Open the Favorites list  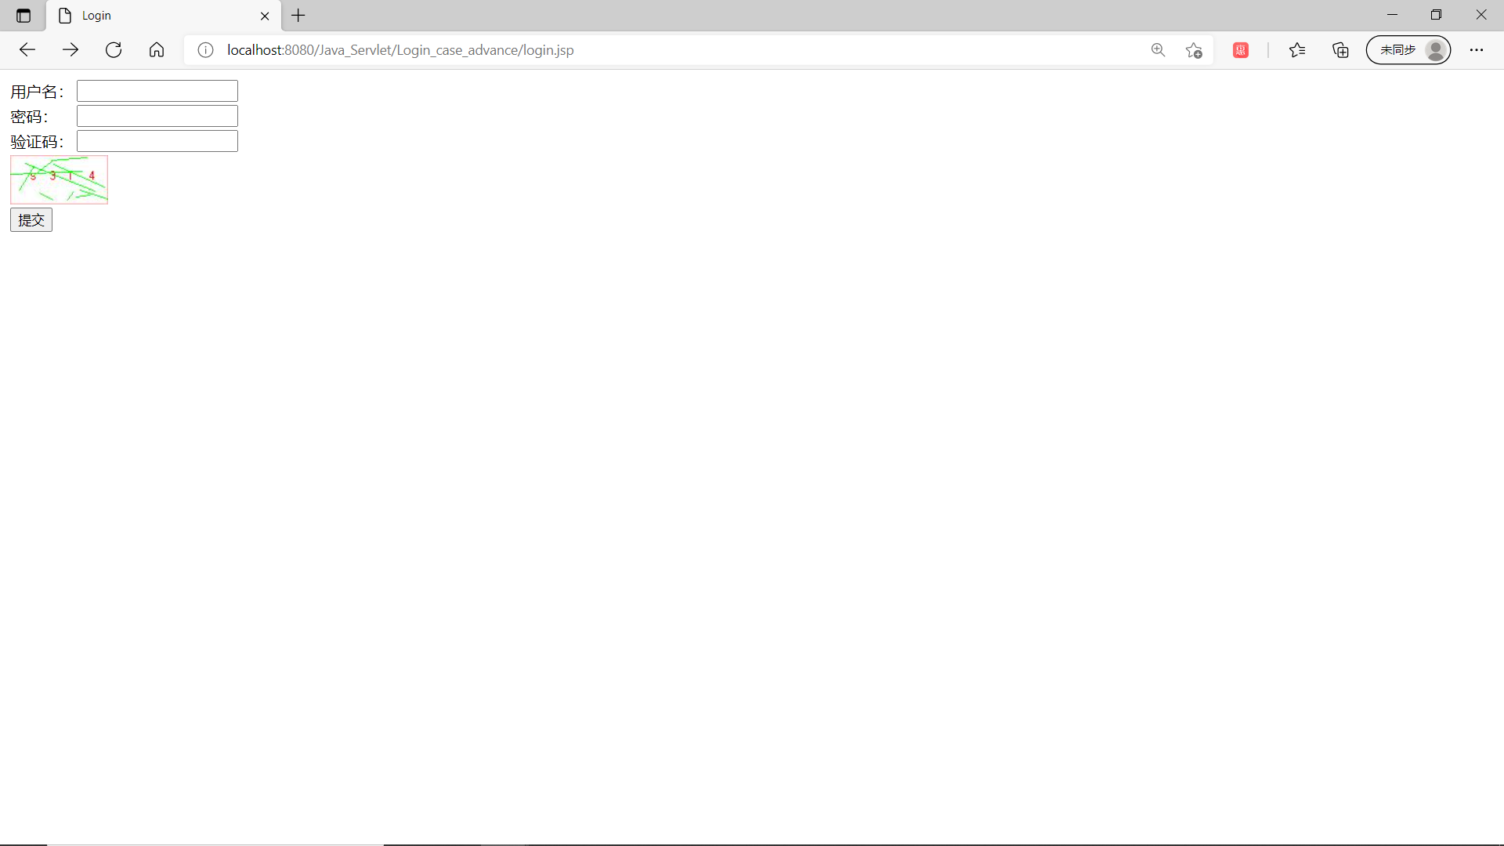click(1297, 50)
